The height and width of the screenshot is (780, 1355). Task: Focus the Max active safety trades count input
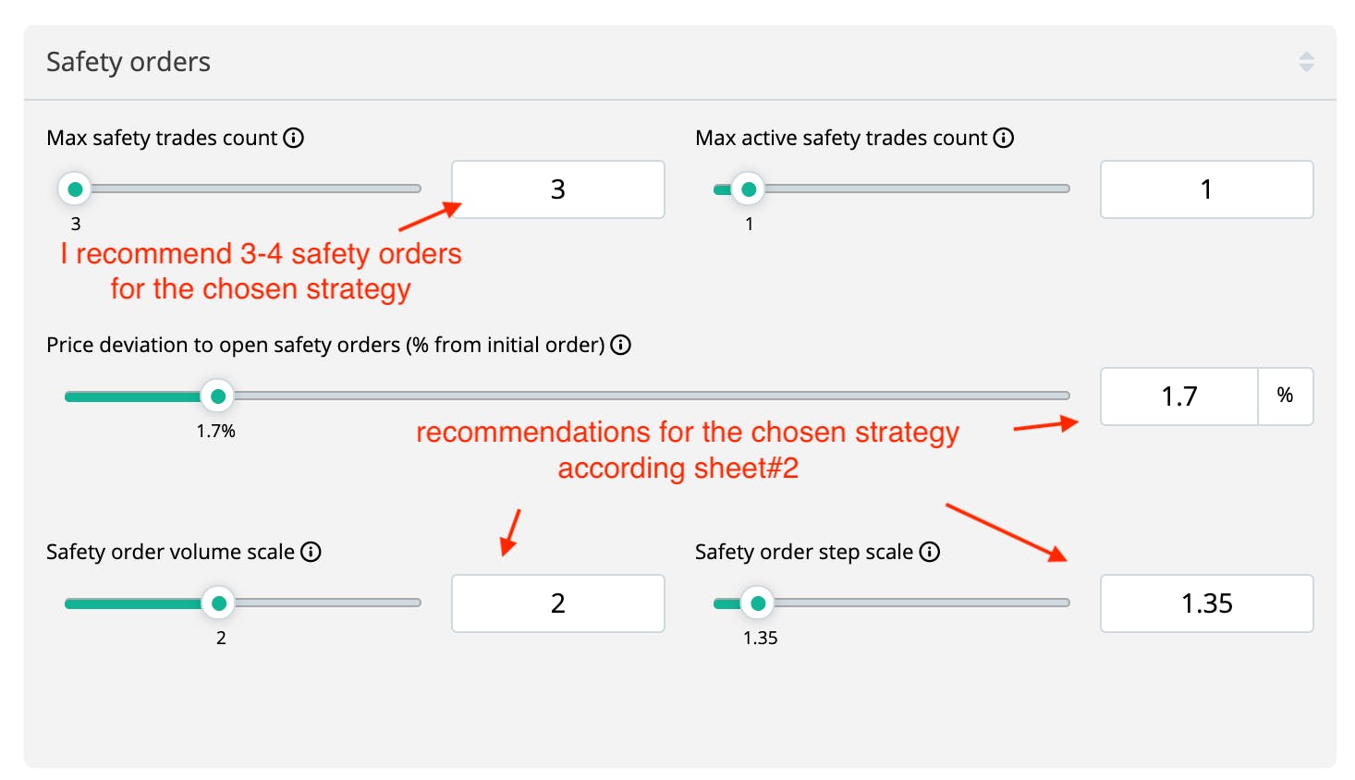[x=1206, y=189]
